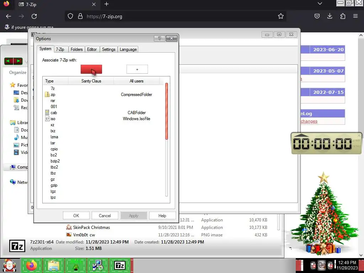
Task: Open the Organize menu in Explorer
Action: click(18, 73)
